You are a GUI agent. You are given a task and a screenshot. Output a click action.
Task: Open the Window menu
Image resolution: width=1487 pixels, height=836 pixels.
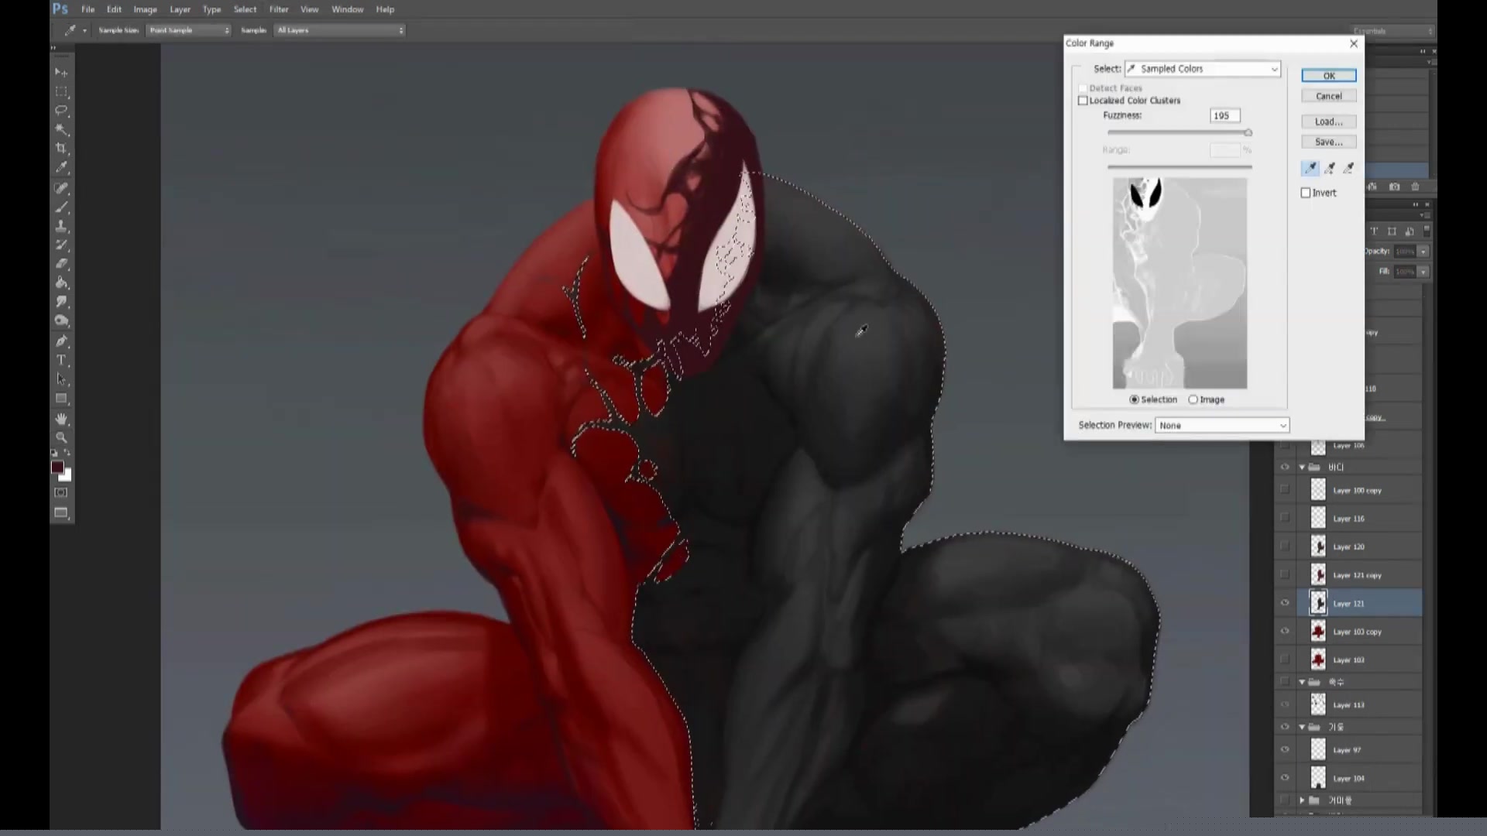point(347,9)
